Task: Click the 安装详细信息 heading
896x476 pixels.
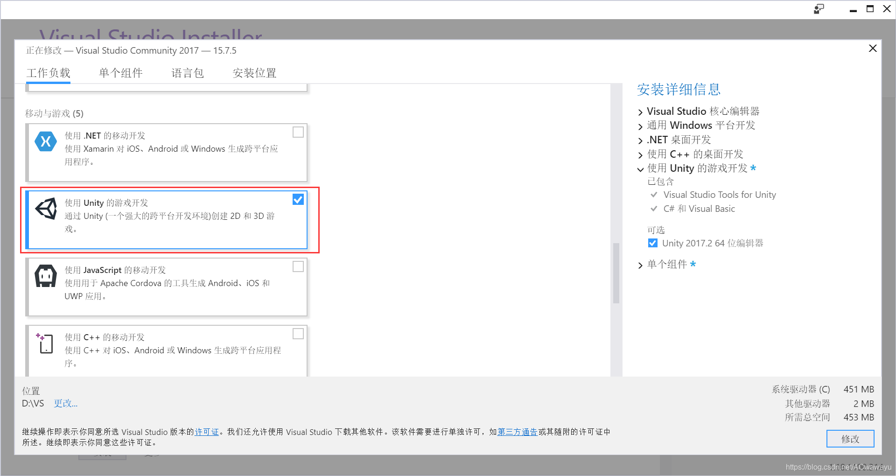Action: [x=679, y=89]
